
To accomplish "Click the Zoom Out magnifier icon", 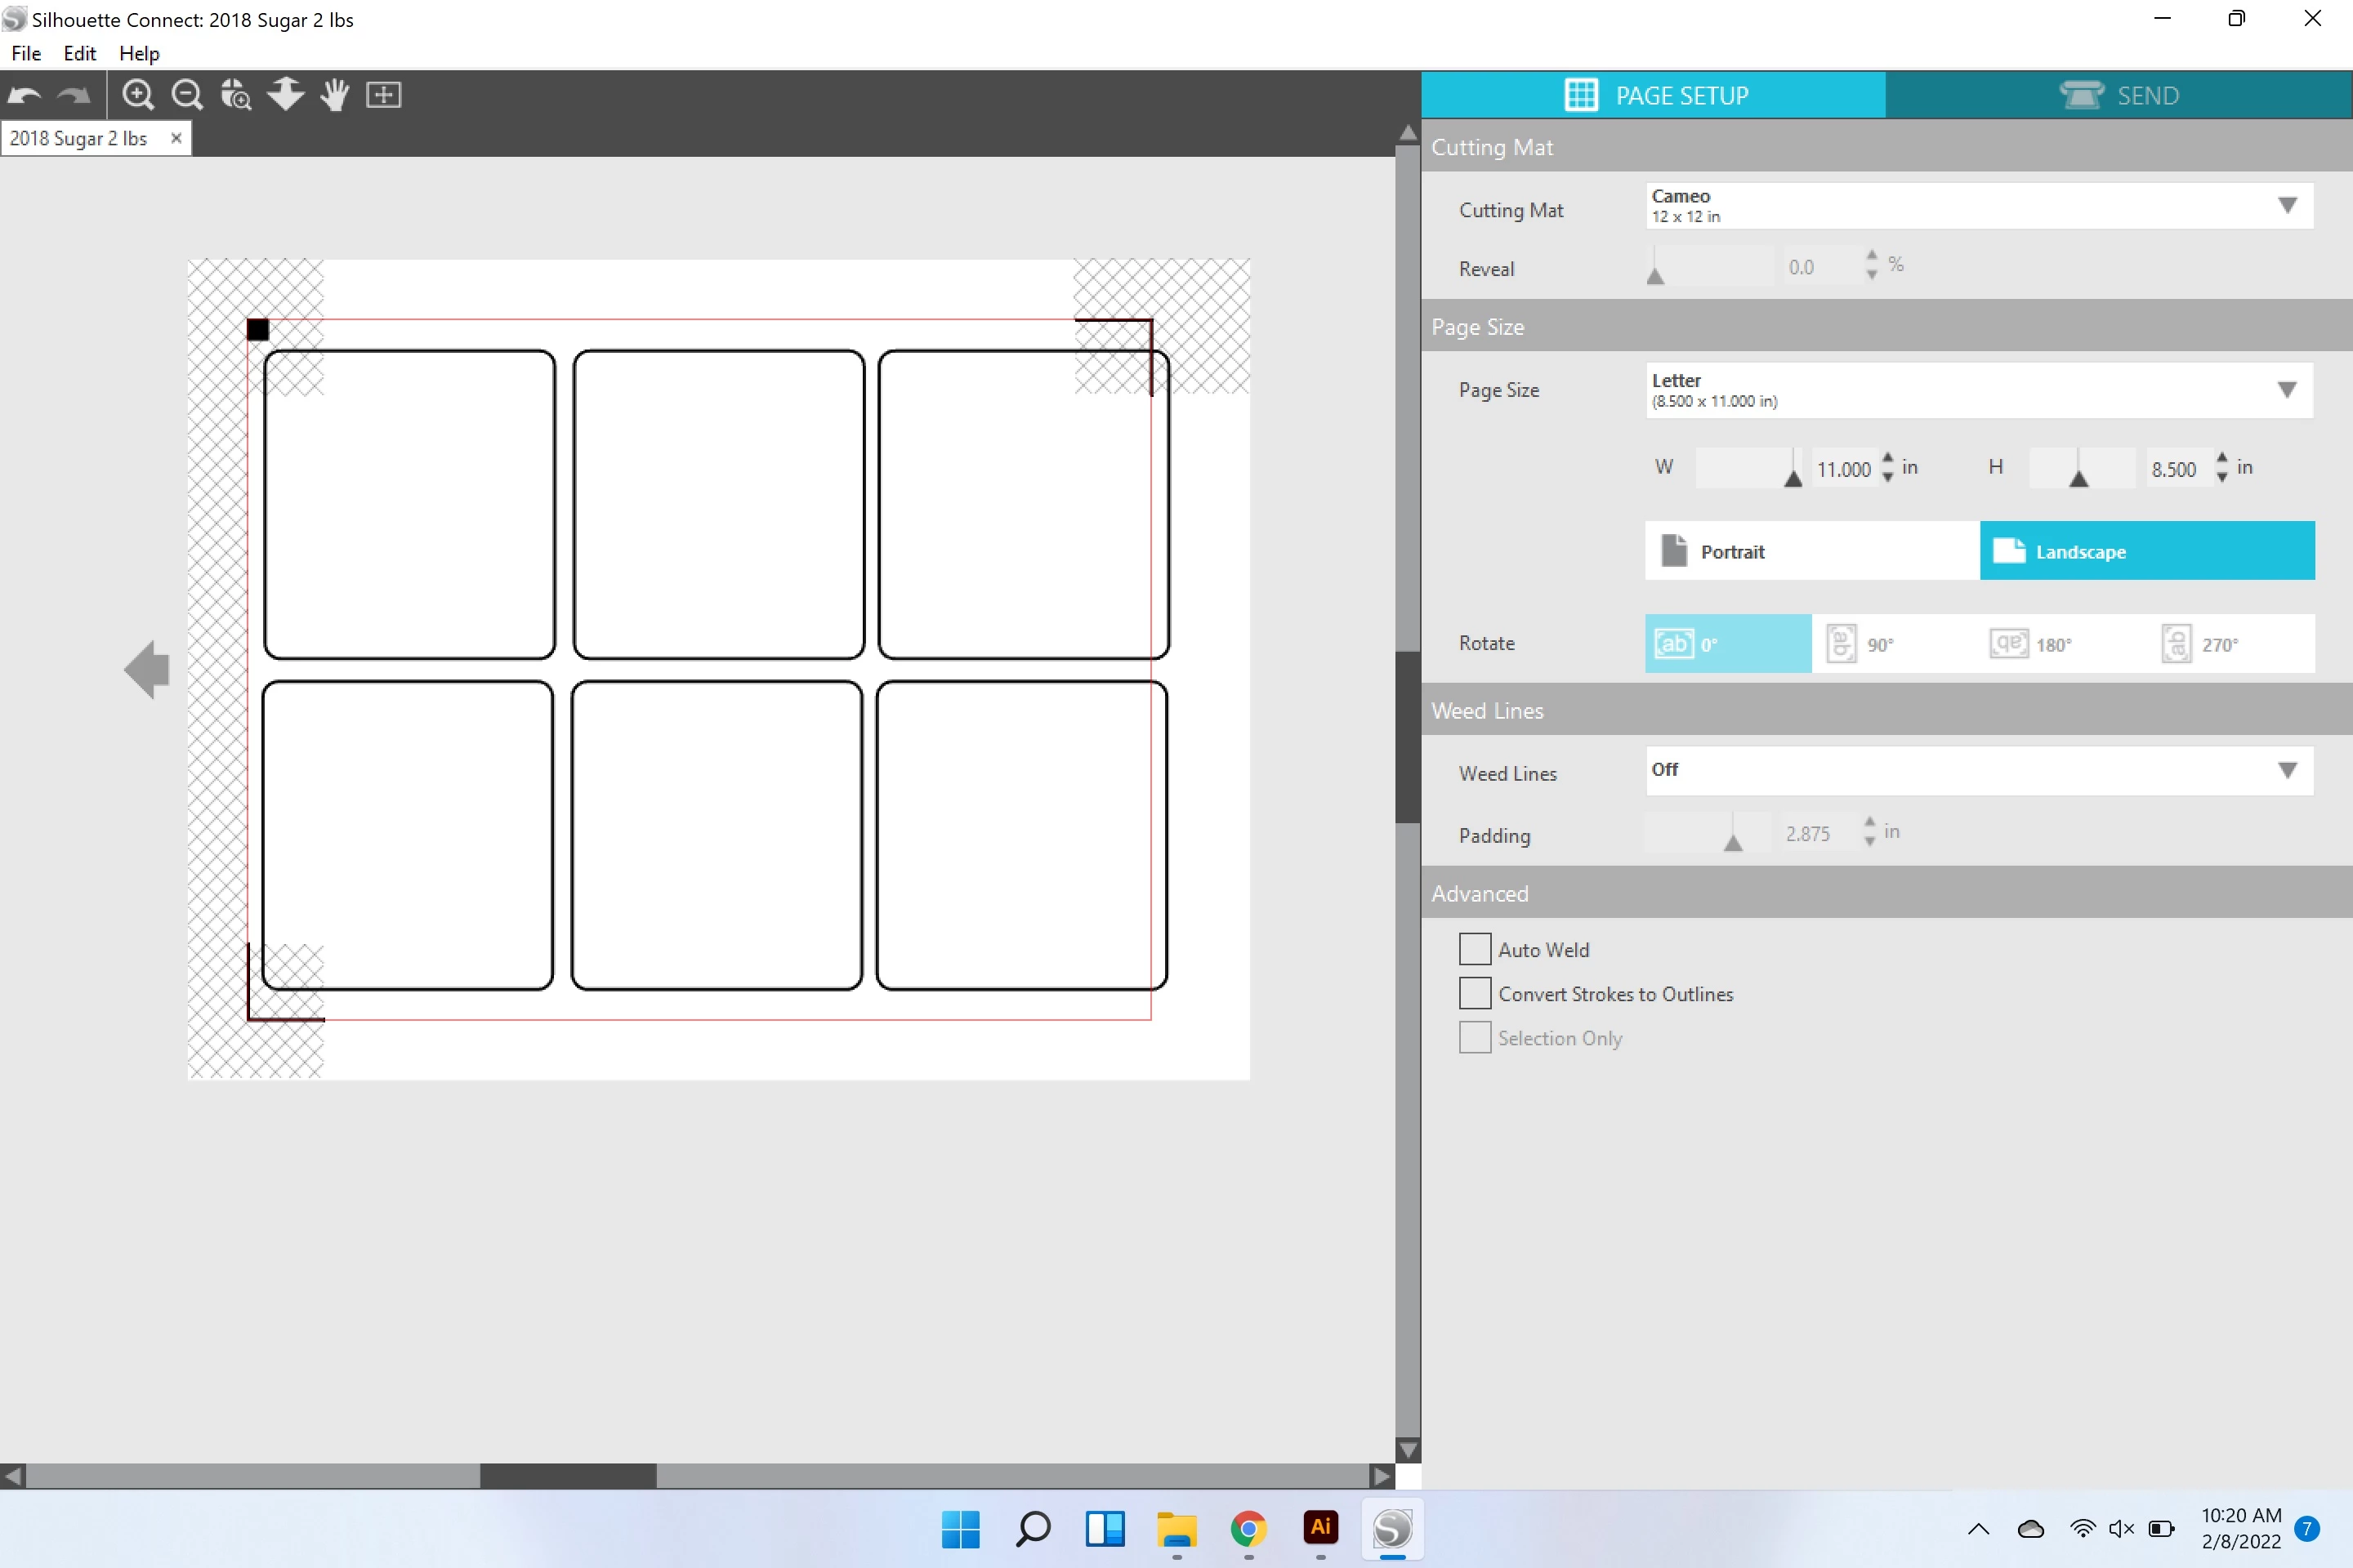I will [187, 95].
